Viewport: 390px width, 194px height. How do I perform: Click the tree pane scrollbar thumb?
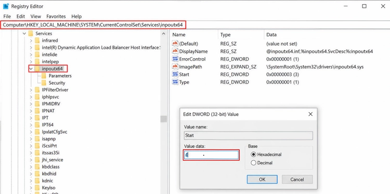click(163, 119)
